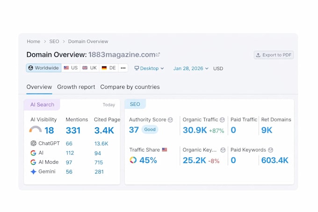Image resolution: width=318 pixels, height=212 pixels.
Task: Click Google AI mentions value 112
Action: pos(70,153)
